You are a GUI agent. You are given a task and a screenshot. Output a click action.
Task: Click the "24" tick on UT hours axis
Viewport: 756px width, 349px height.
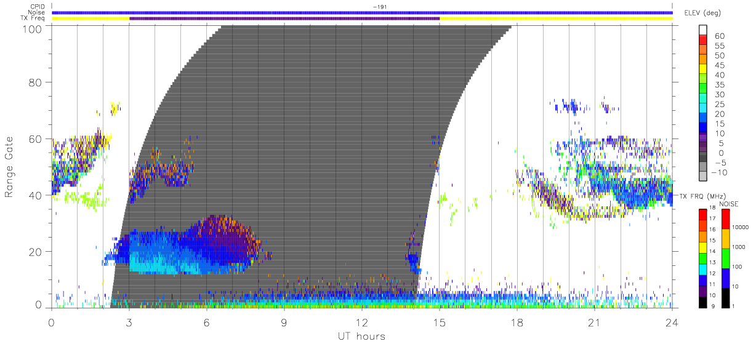click(672, 322)
